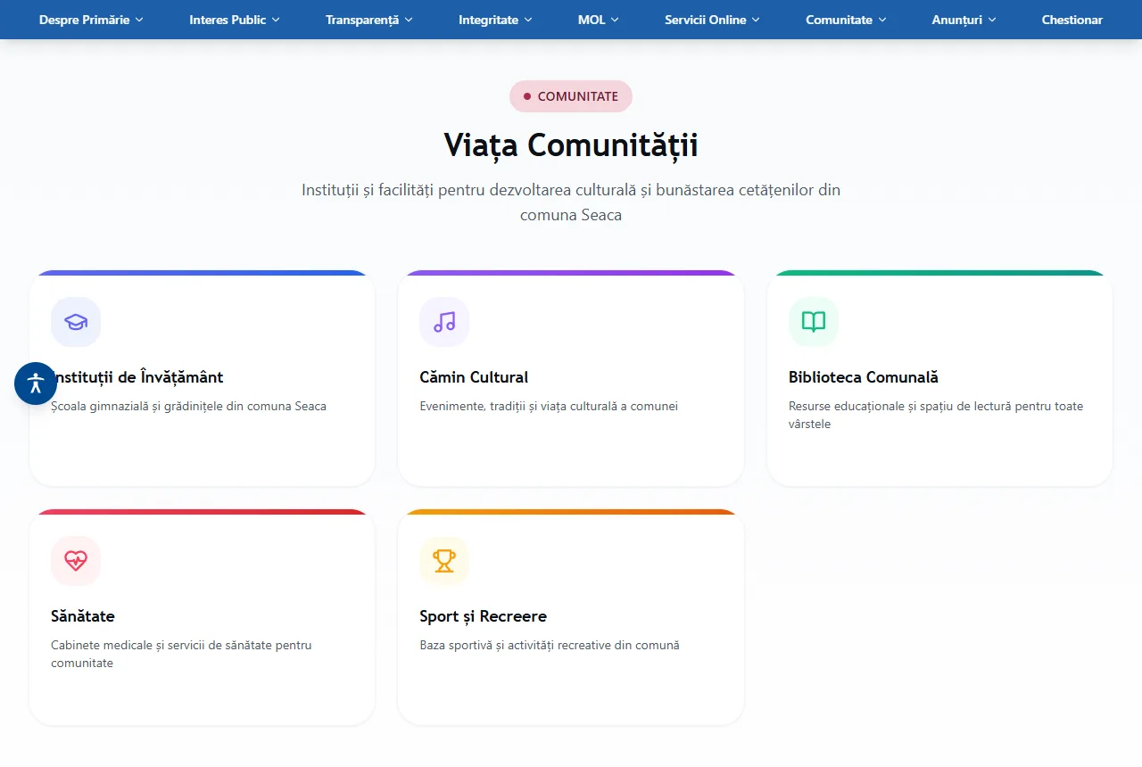Expand the Integritate menu

coord(495,20)
